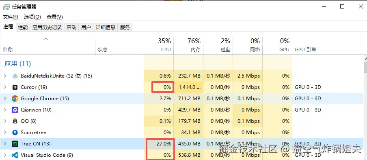
Task: Click BaiduNetdiskUnite's 0.6% CPU value
Action: pos(165,76)
